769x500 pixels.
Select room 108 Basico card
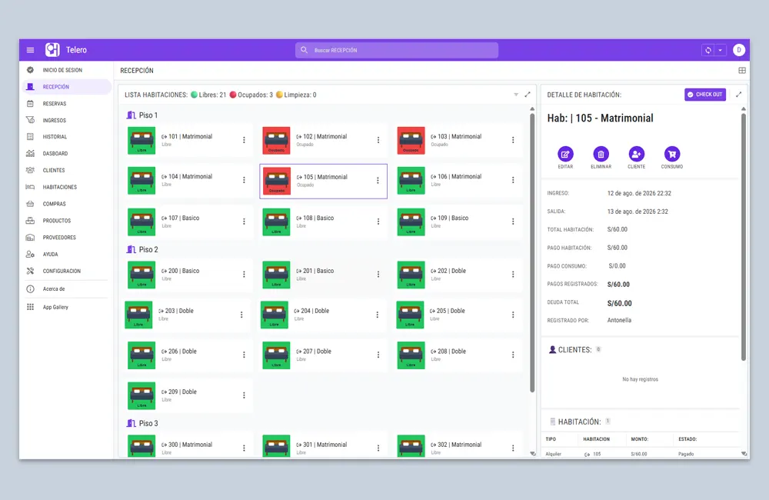tap(324, 222)
